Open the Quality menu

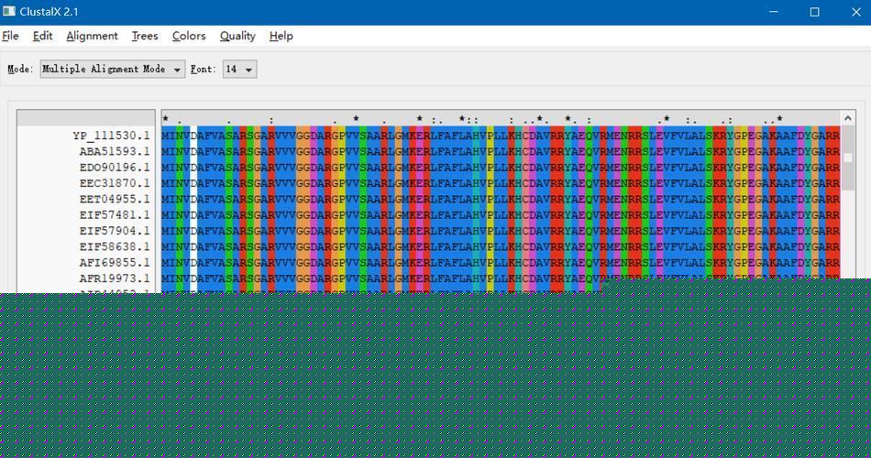tap(237, 36)
